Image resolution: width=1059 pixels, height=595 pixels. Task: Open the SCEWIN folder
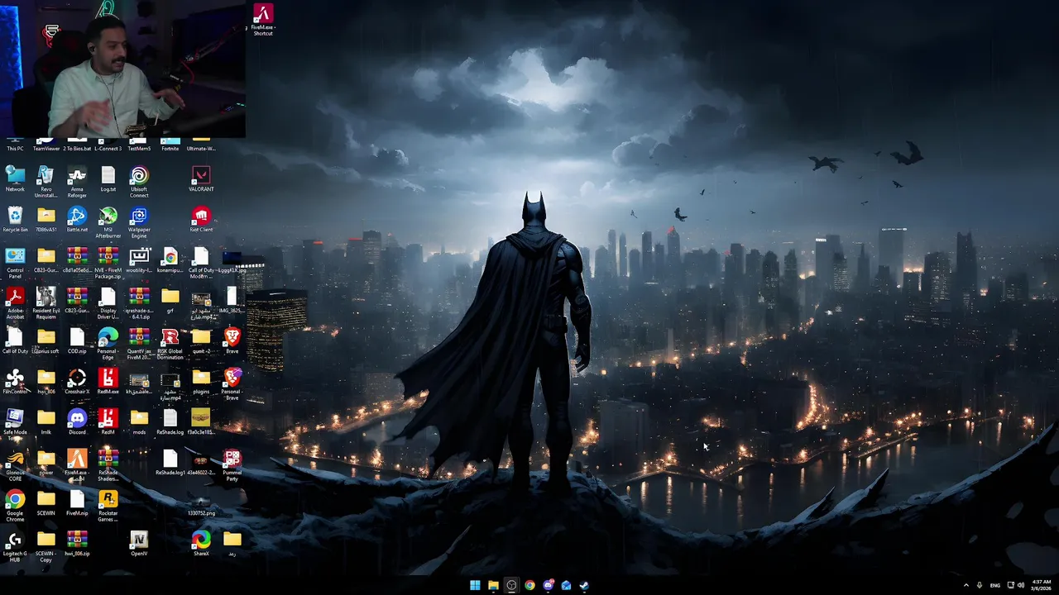point(46,502)
